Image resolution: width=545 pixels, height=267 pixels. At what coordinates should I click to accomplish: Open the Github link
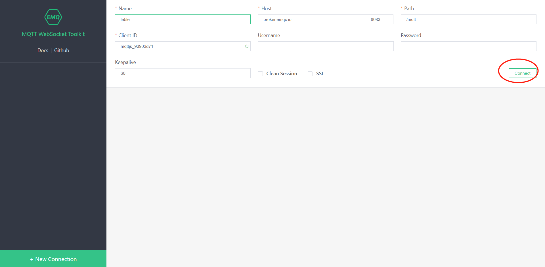tap(62, 50)
